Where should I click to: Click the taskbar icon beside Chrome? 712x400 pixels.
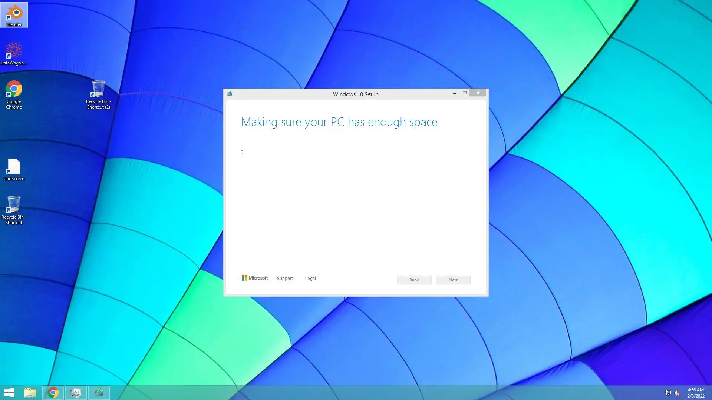click(76, 392)
